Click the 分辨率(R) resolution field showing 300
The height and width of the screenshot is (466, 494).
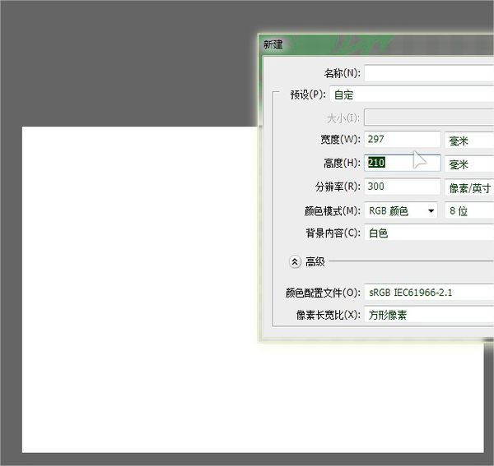(x=403, y=187)
